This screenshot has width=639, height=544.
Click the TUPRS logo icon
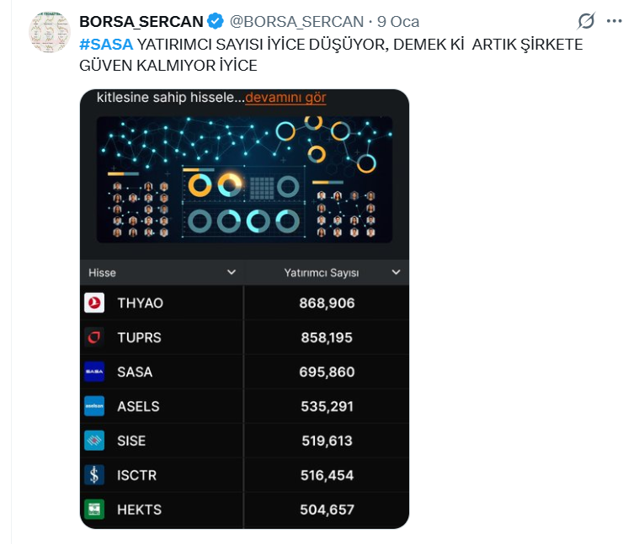click(x=94, y=338)
